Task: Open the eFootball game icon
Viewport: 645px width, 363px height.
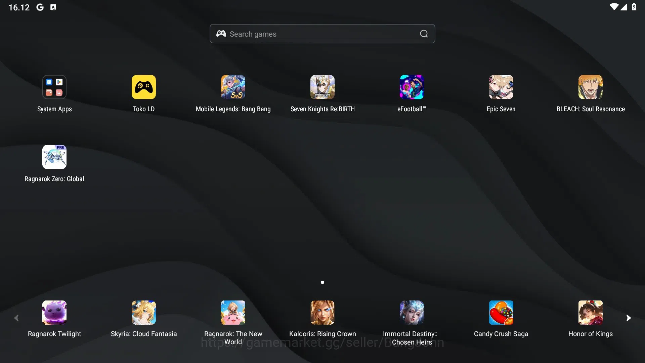Action: coord(412,87)
